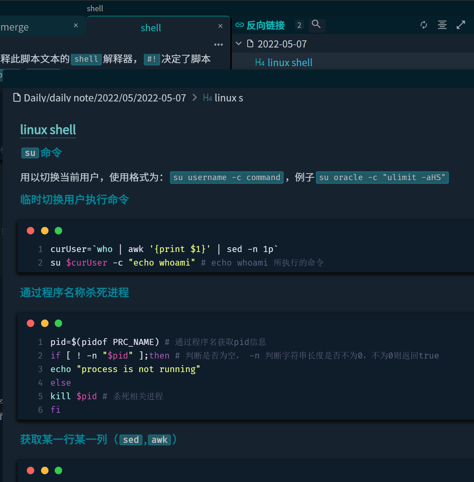Collapse the 2022-05-07 backlink entry
The width and height of the screenshot is (474, 482).
(x=239, y=44)
